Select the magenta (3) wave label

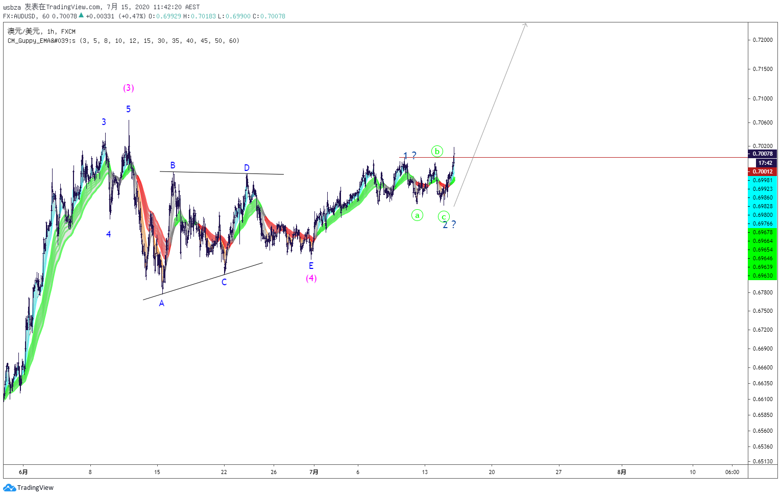pyautogui.click(x=128, y=88)
